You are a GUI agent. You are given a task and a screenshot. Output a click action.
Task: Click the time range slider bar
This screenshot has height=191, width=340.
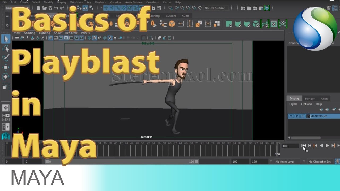(122, 162)
